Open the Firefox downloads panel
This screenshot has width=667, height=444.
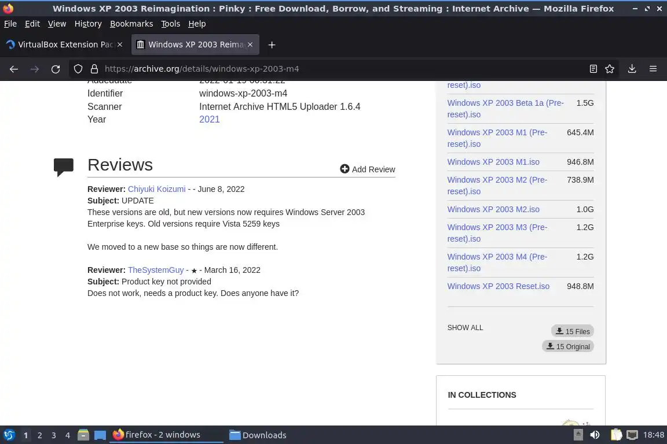[632, 69]
